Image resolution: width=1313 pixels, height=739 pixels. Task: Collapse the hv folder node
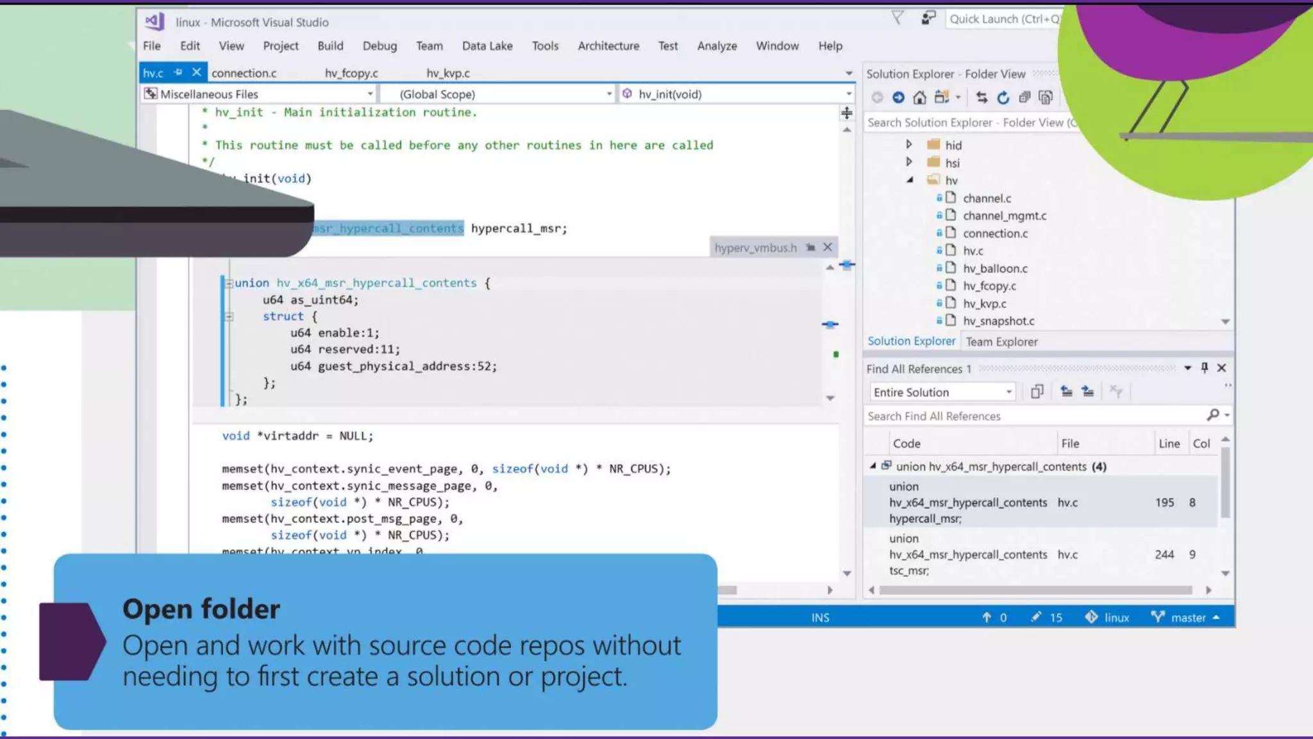click(910, 180)
